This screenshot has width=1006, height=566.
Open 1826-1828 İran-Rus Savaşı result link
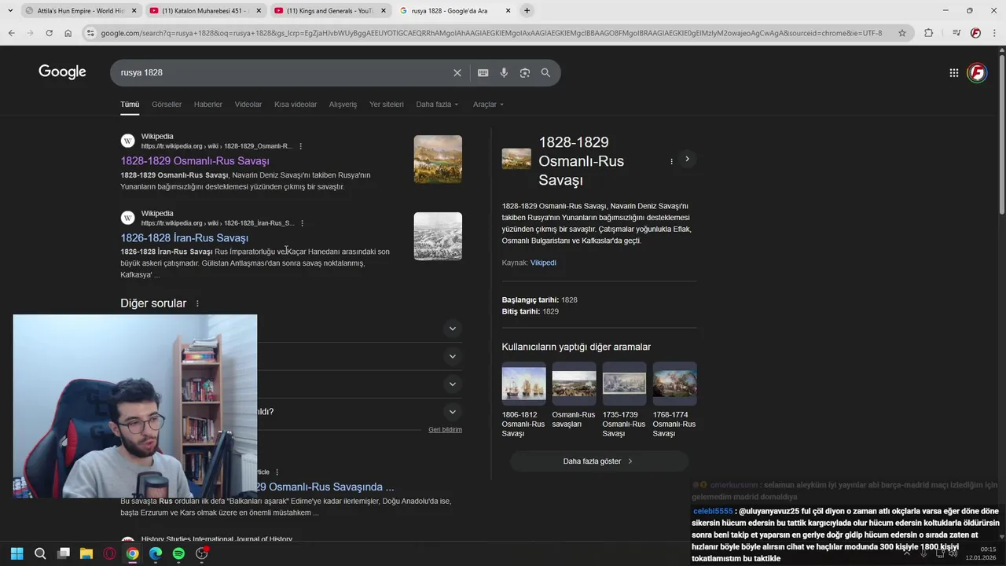185,238
